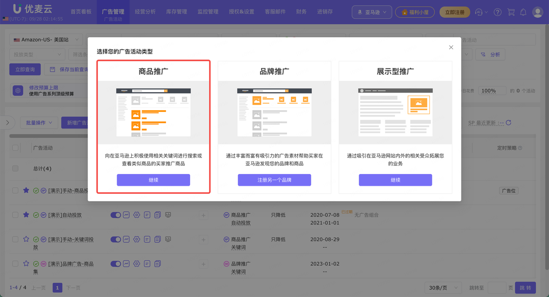Open monitor icon for 自动投放 row
Screen dimensions: 549x297
(x=168, y=215)
